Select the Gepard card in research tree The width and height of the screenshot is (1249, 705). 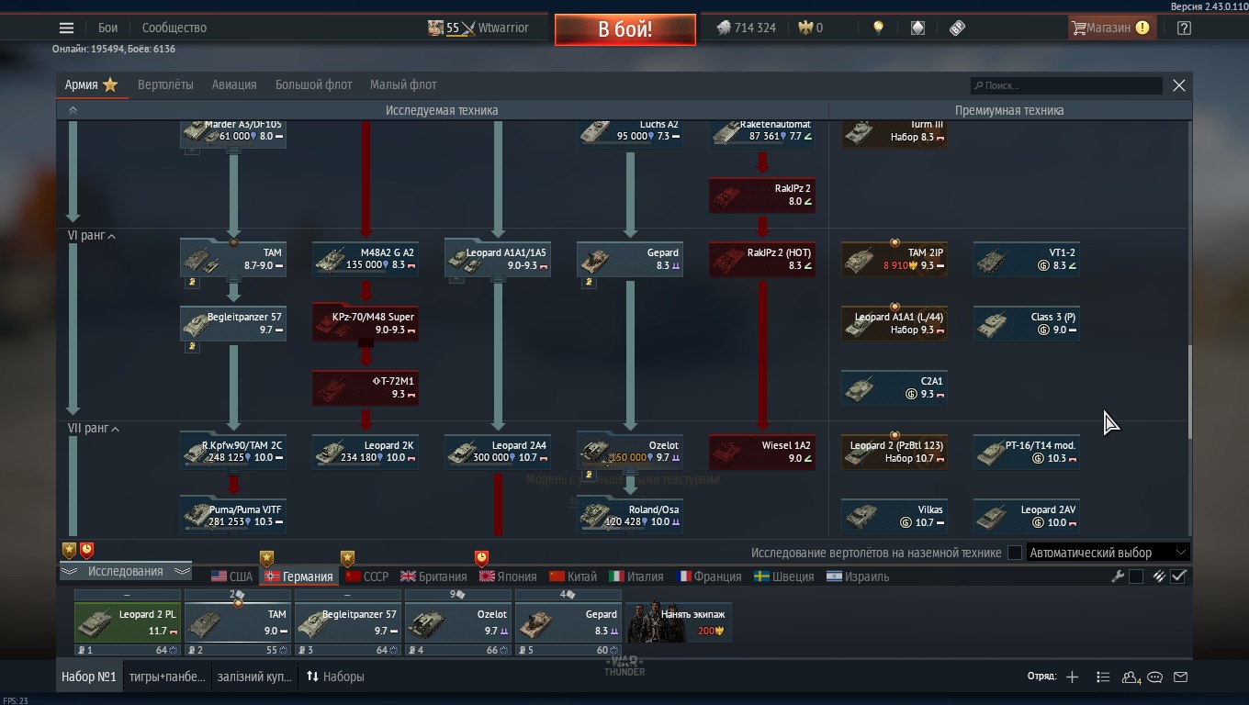point(630,259)
